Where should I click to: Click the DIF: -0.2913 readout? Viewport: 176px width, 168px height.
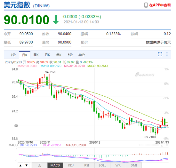[x=28, y=145]
